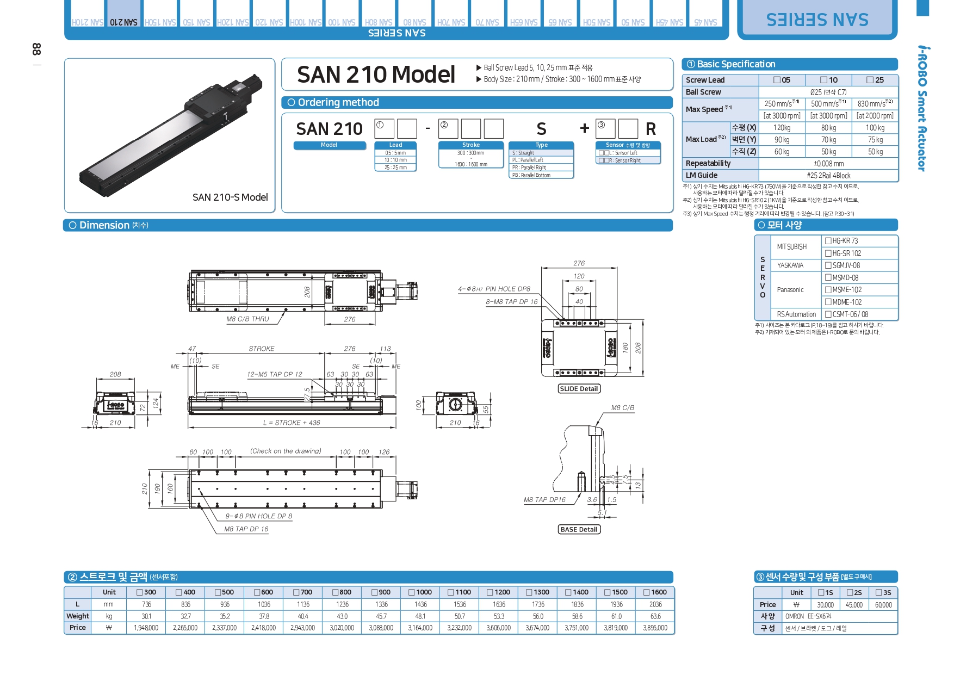954x675 pixels.
Task: Select the SAN 150 index tab
Action: click(196, 14)
